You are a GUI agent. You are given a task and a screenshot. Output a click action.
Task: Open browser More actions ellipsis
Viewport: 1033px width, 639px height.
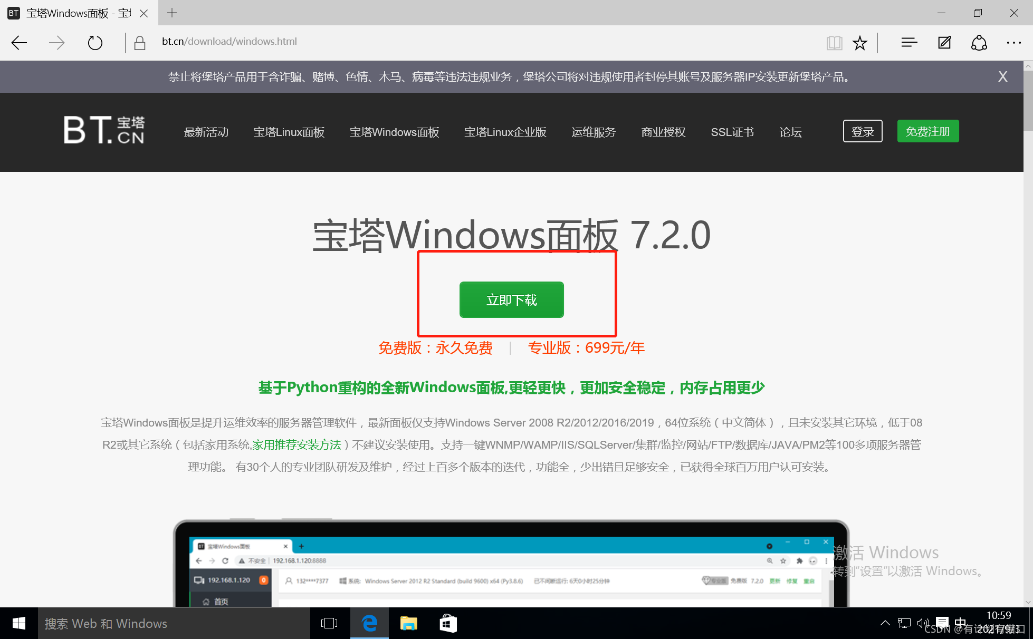[x=1014, y=43]
